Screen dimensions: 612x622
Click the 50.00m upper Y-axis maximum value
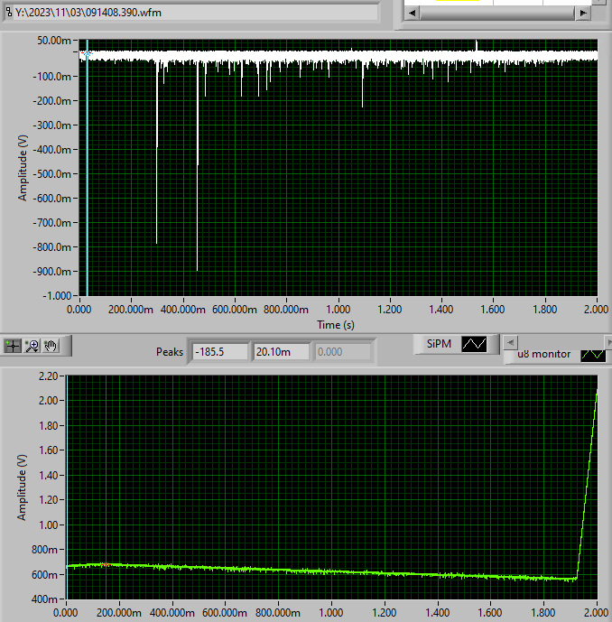54,41
